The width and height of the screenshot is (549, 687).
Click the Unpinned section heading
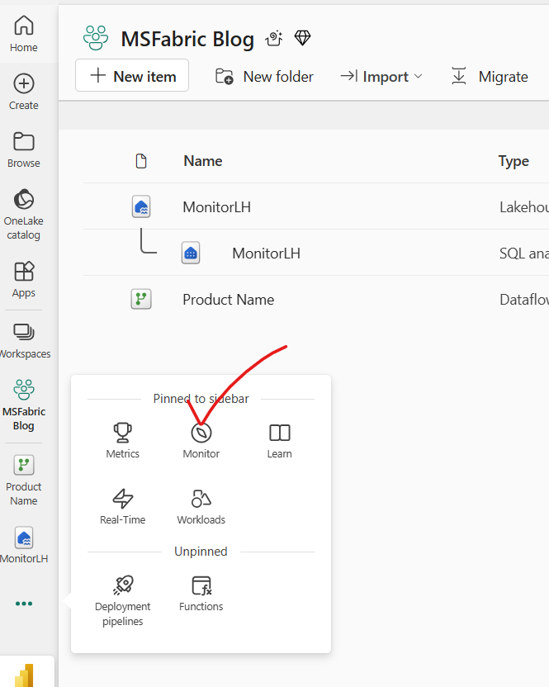click(201, 552)
